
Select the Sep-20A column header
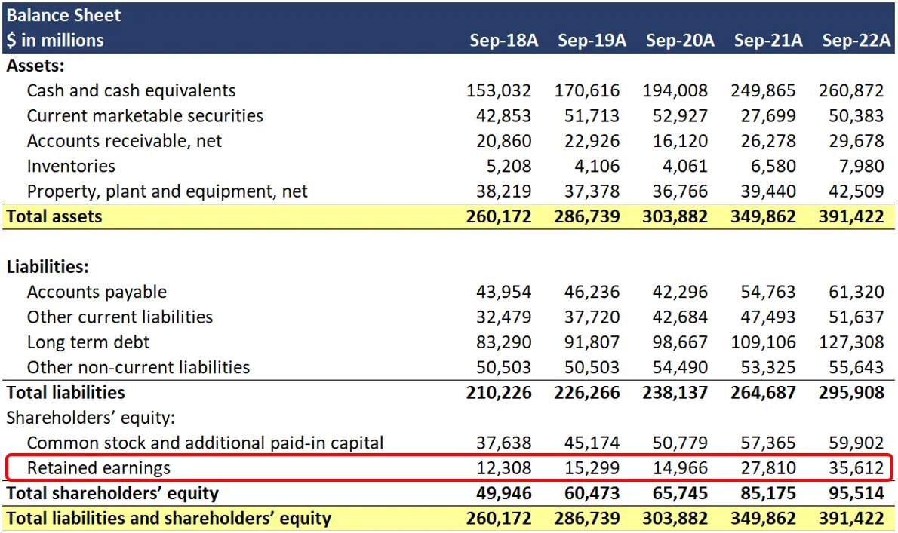point(680,41)
